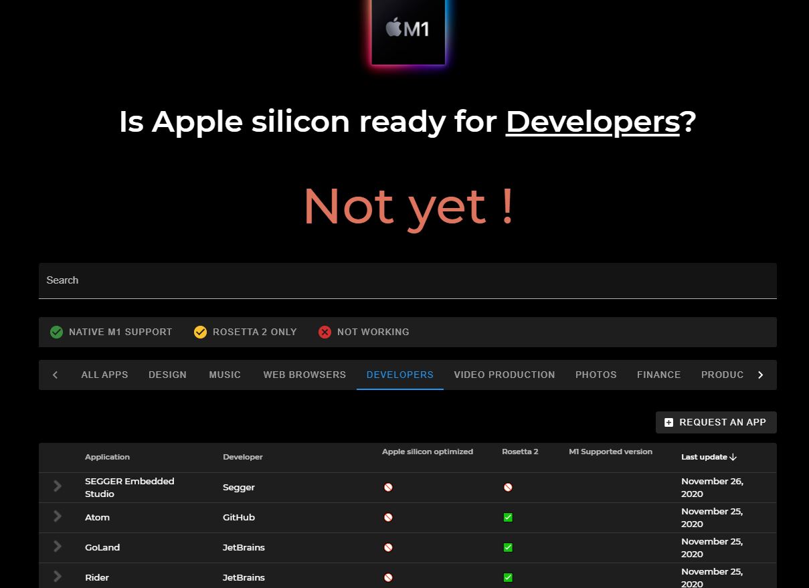Click GoLand's Apple silicon optimized unsupported icon
The width and height of the screenshot is (809, 588).
tap(388, 547)
